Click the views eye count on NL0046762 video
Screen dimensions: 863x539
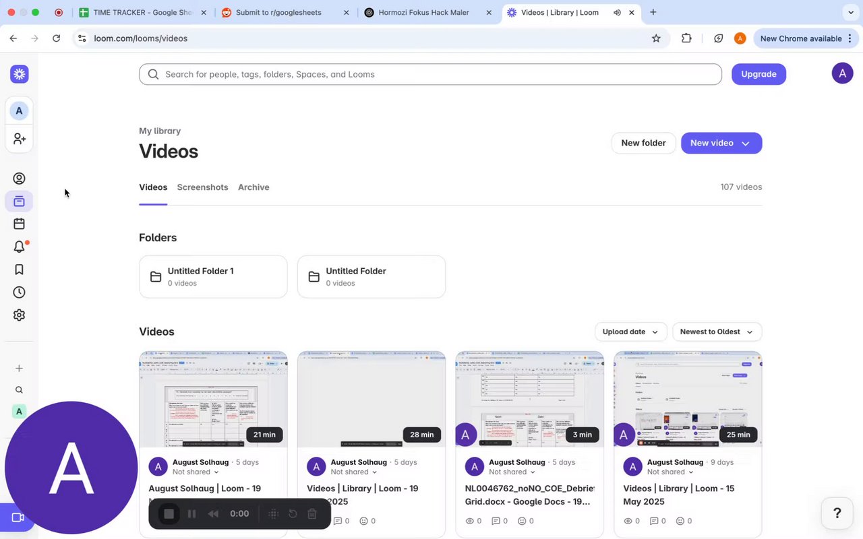pos(473,521)
